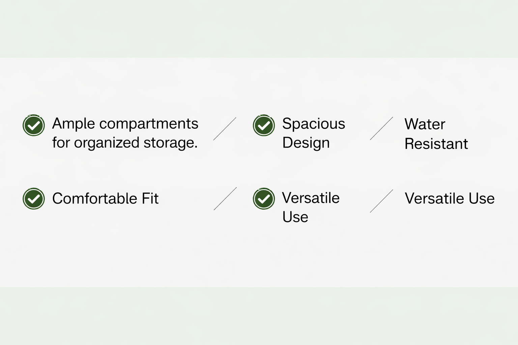Select the word "Resistant"
This screenshot has height=345, width=518.
click(x=436, y=144)
